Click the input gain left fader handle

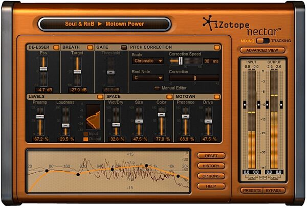(245, 105)
